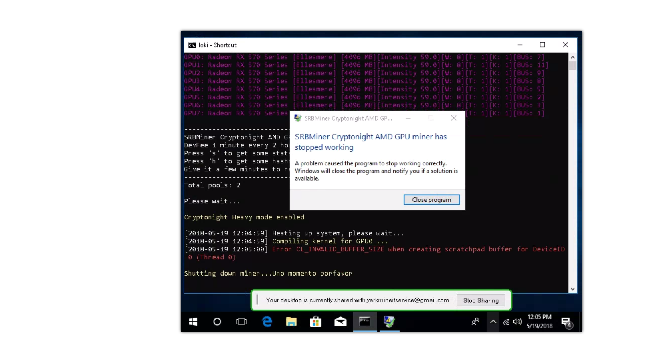Click sharing notice with yarkmineitservice email
The image size is (655, 352).
point(358,300)
